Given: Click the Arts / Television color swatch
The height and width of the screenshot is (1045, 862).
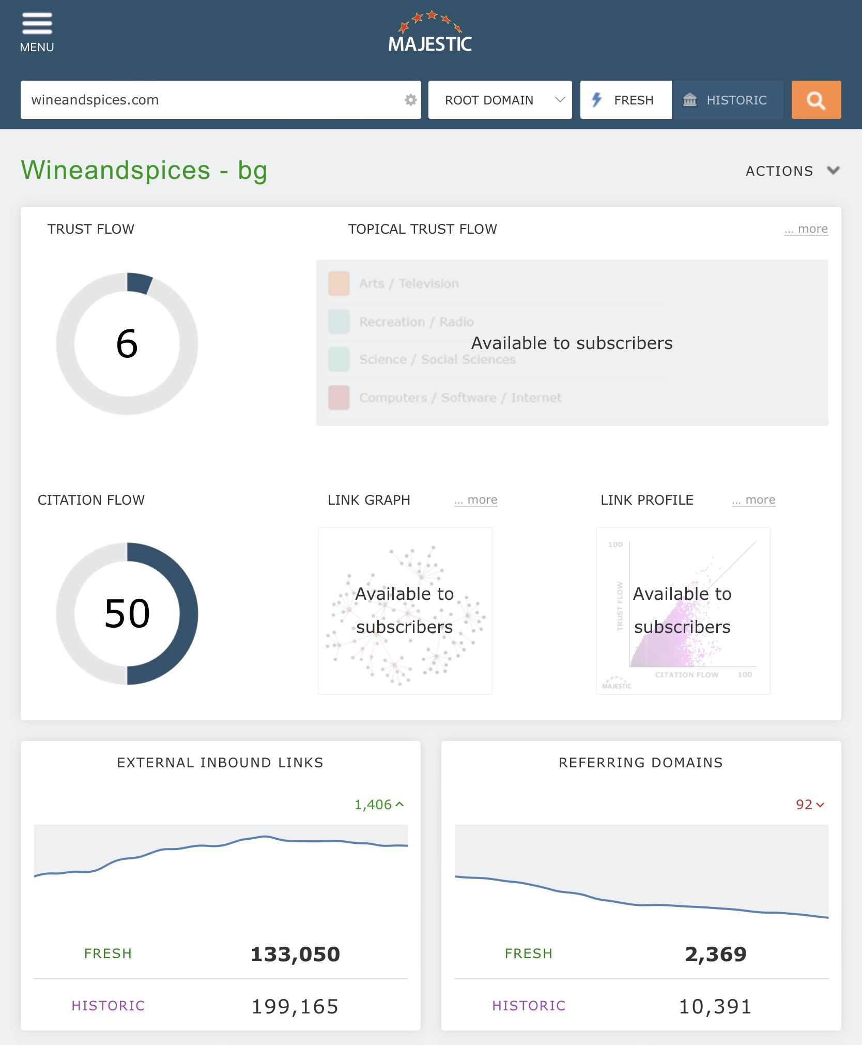Looking at the screenshot, I should (339, 283).
